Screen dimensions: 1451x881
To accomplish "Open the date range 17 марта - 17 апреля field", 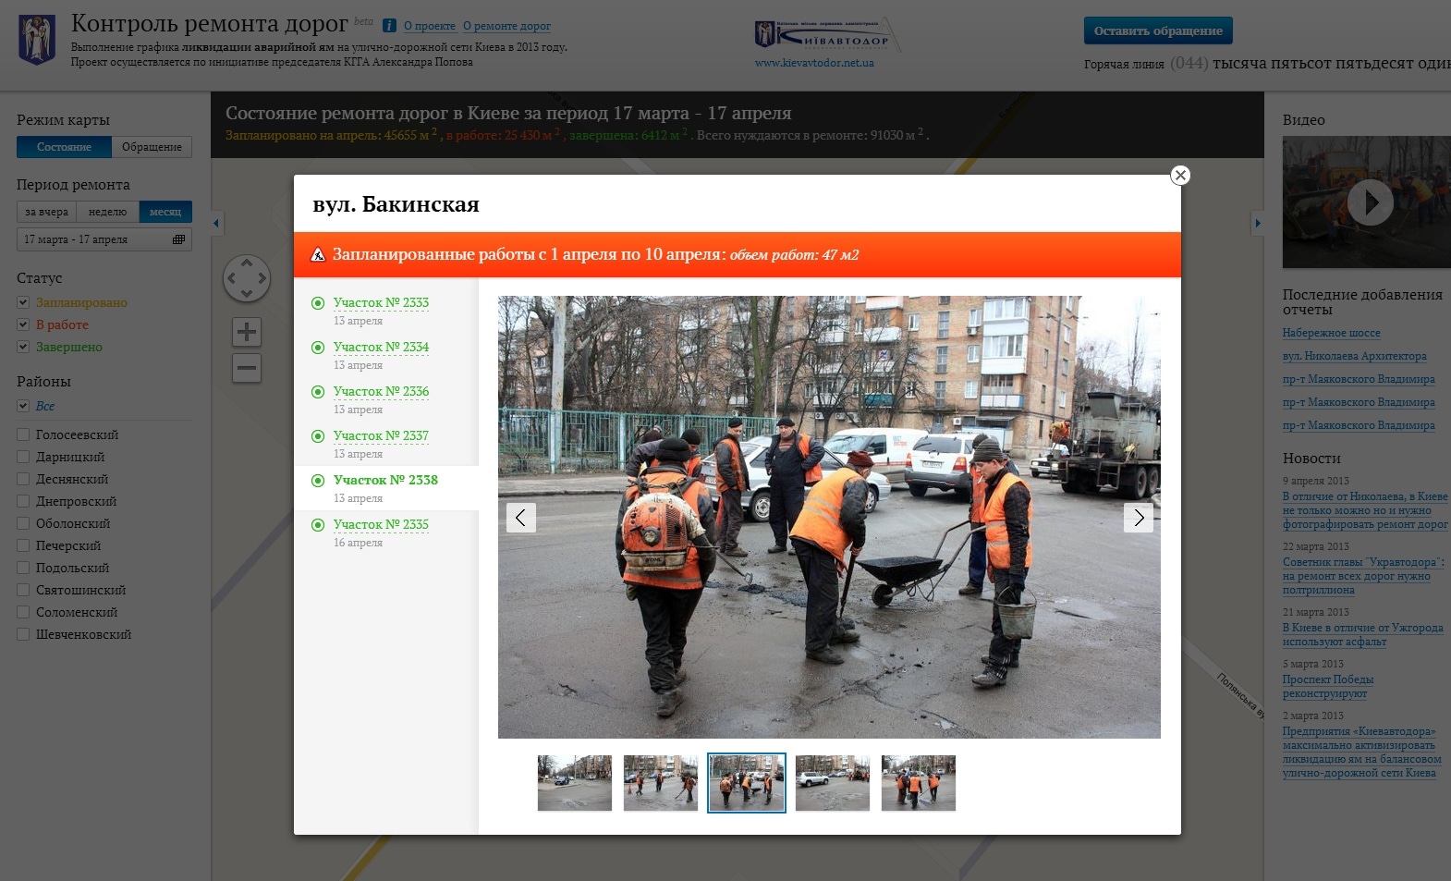I will point(92,239).
